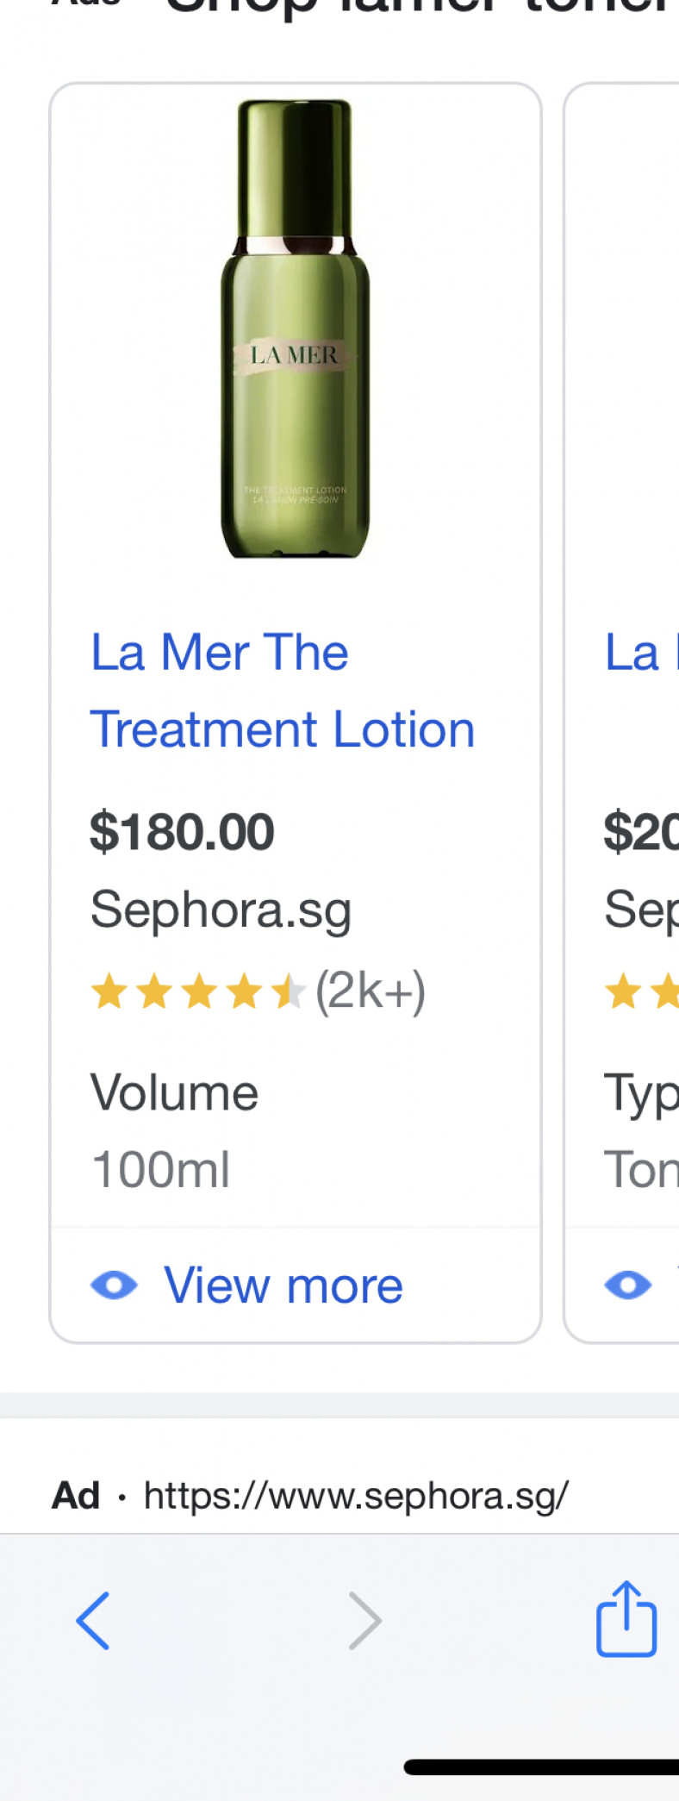The image size is (679, 1801).
Task: Select the 100ml volume value
Action: tap(160, 1170)
